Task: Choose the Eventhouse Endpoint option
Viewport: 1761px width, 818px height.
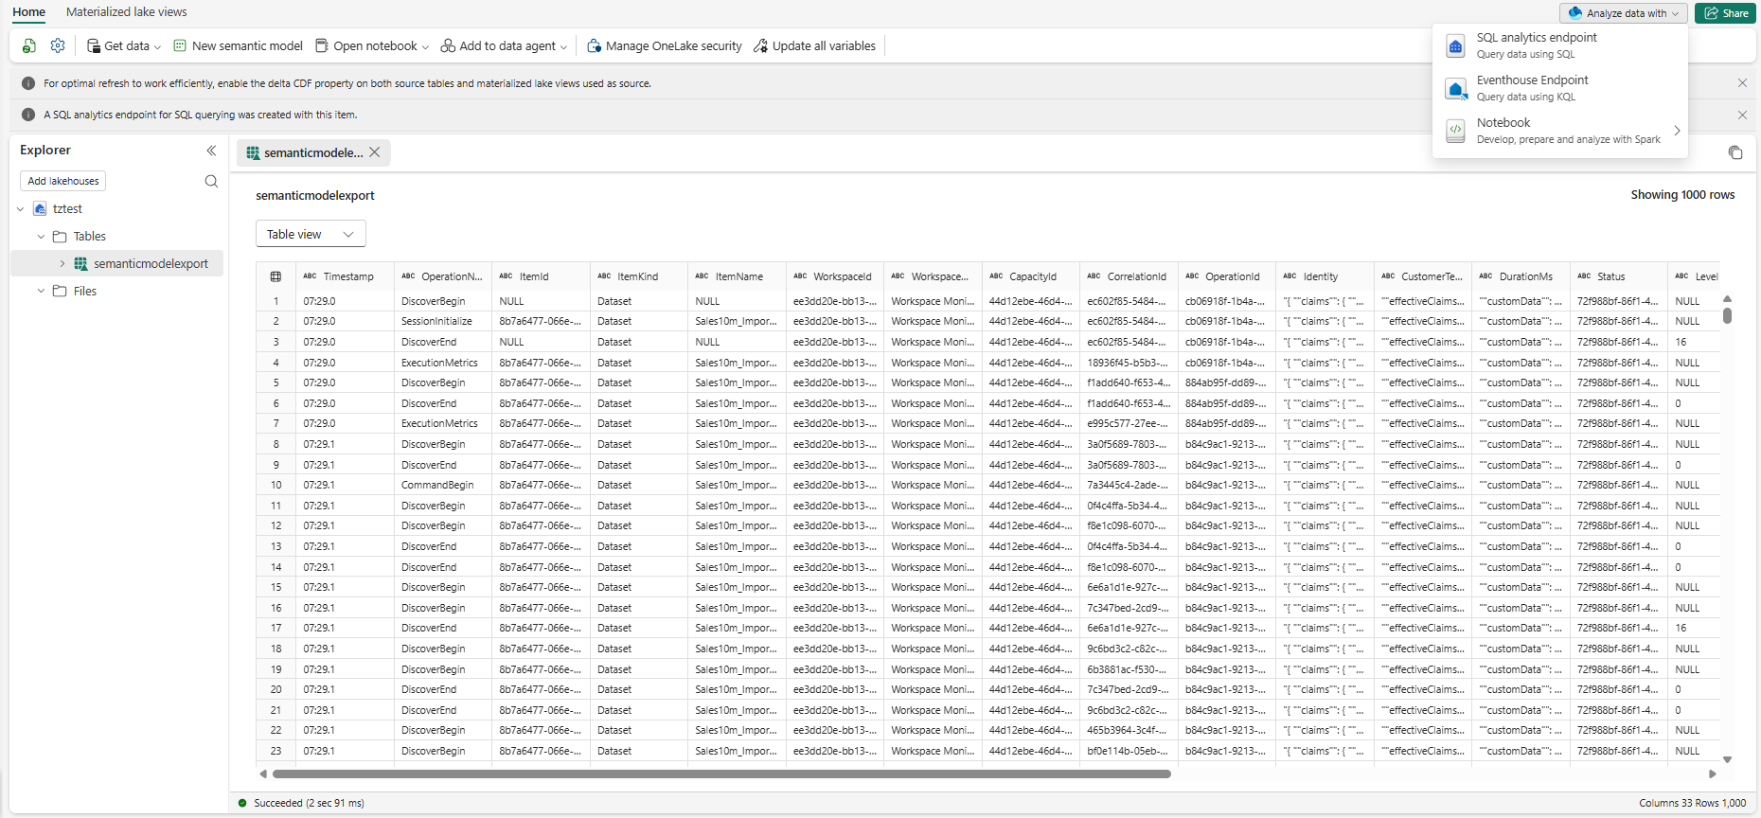Action: (1532, 87)
